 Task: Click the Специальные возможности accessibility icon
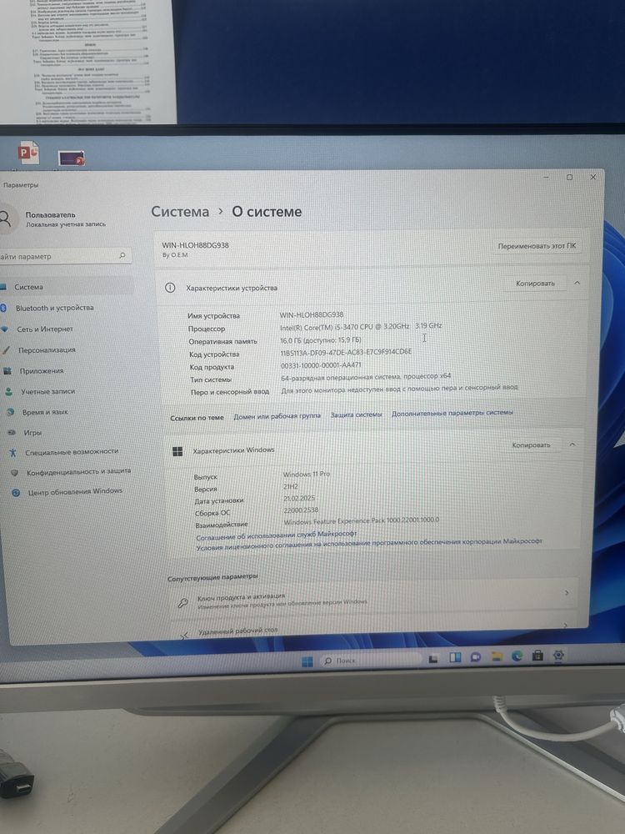pos(12,453)
